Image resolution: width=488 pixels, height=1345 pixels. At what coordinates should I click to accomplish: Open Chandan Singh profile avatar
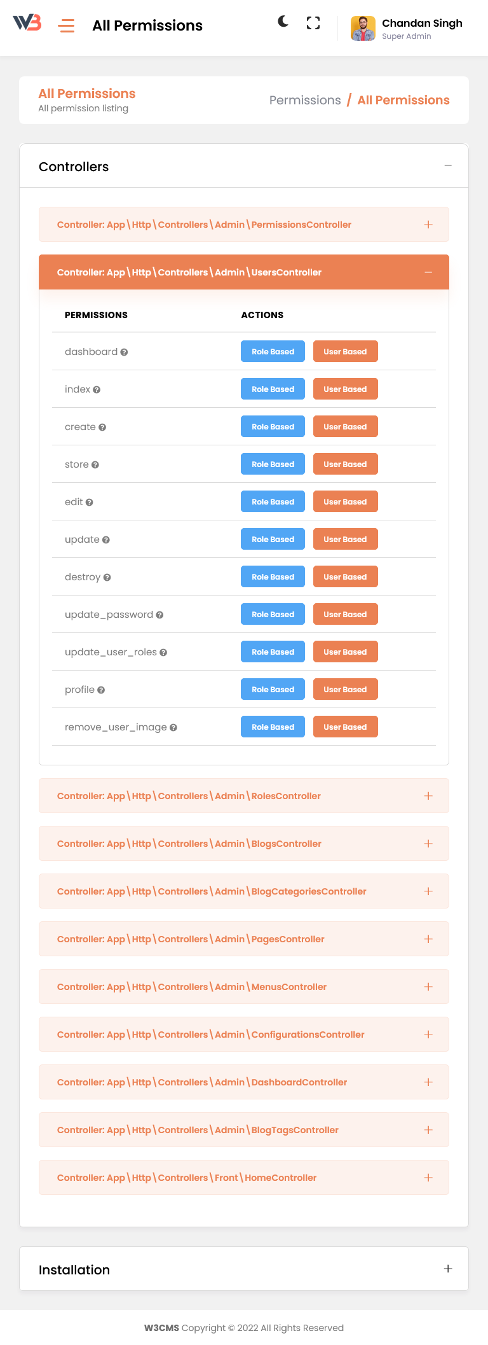click(x=363, y=29)
